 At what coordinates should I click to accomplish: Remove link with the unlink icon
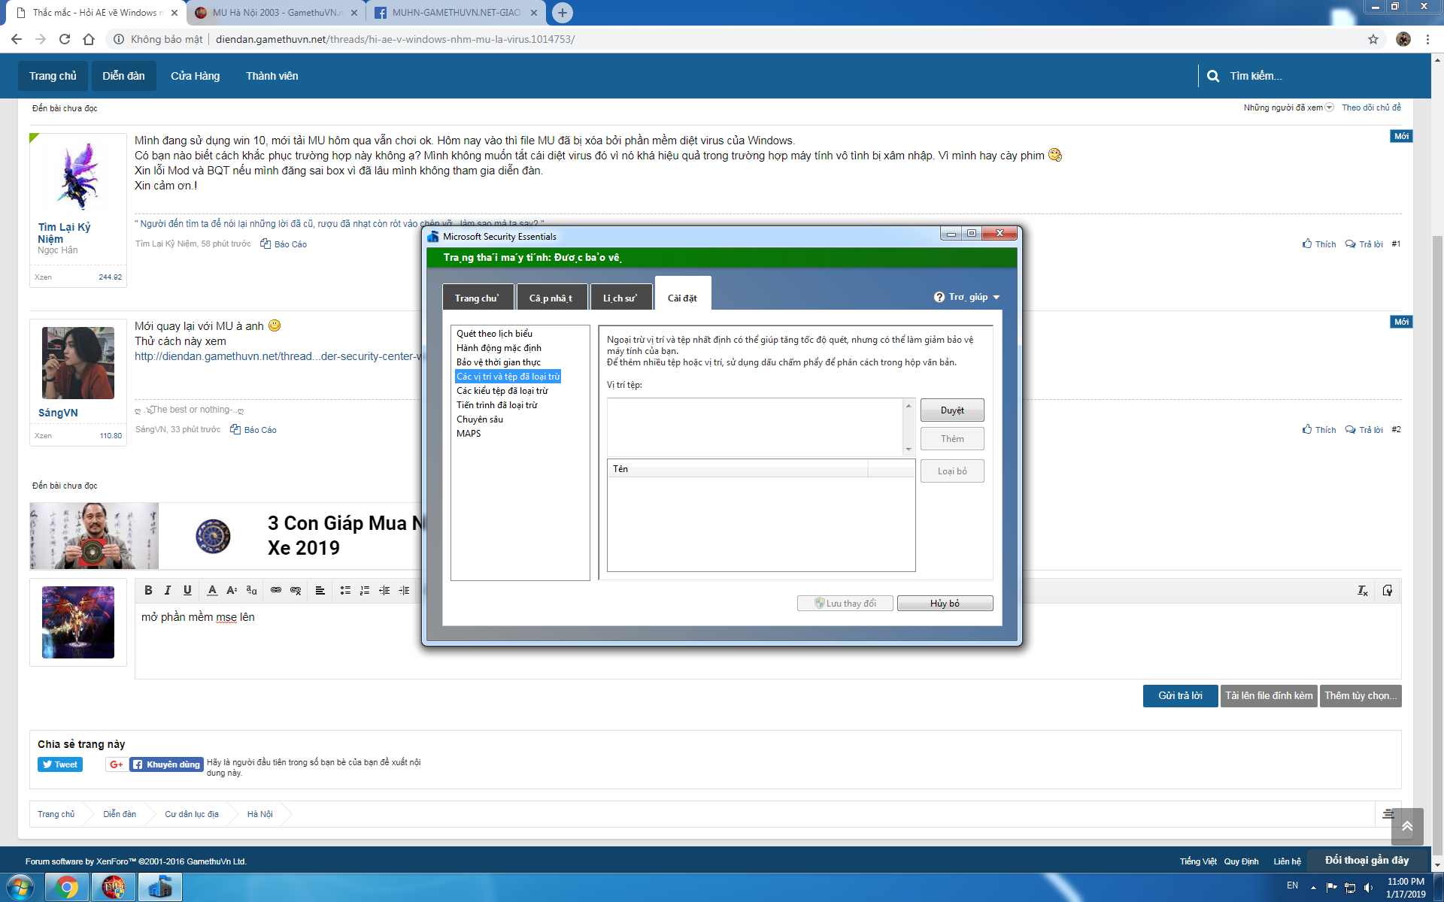click(x=296, y=591)
